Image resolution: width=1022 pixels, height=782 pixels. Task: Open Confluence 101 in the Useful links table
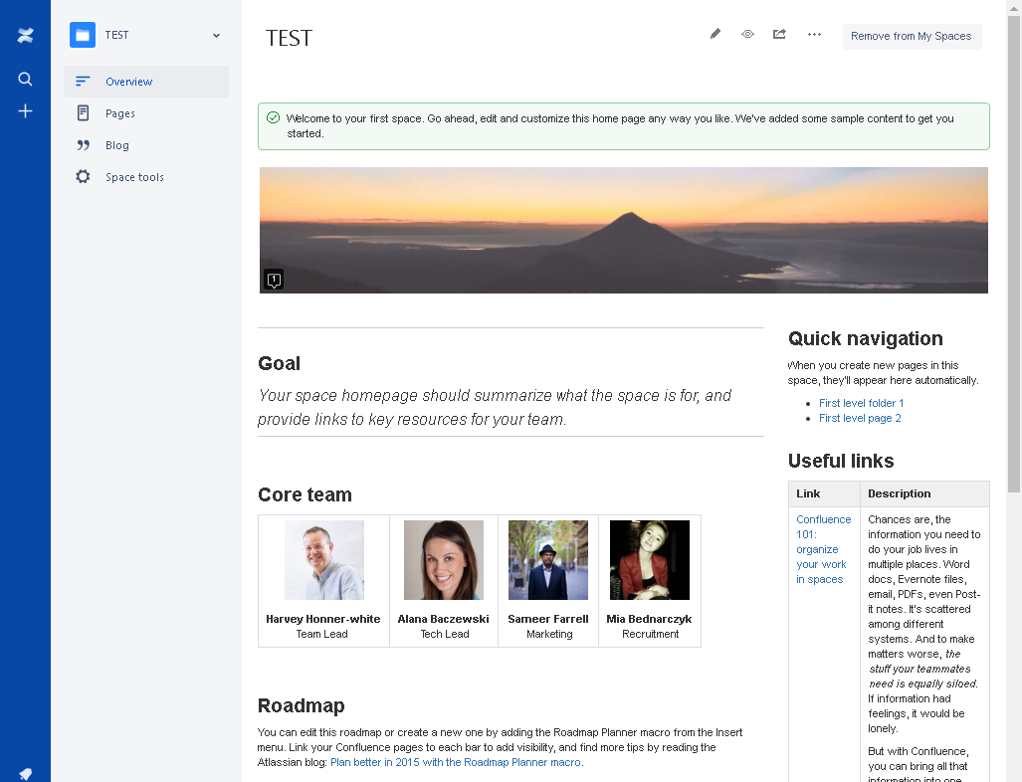pyautogui.click(x=822, y=549)
